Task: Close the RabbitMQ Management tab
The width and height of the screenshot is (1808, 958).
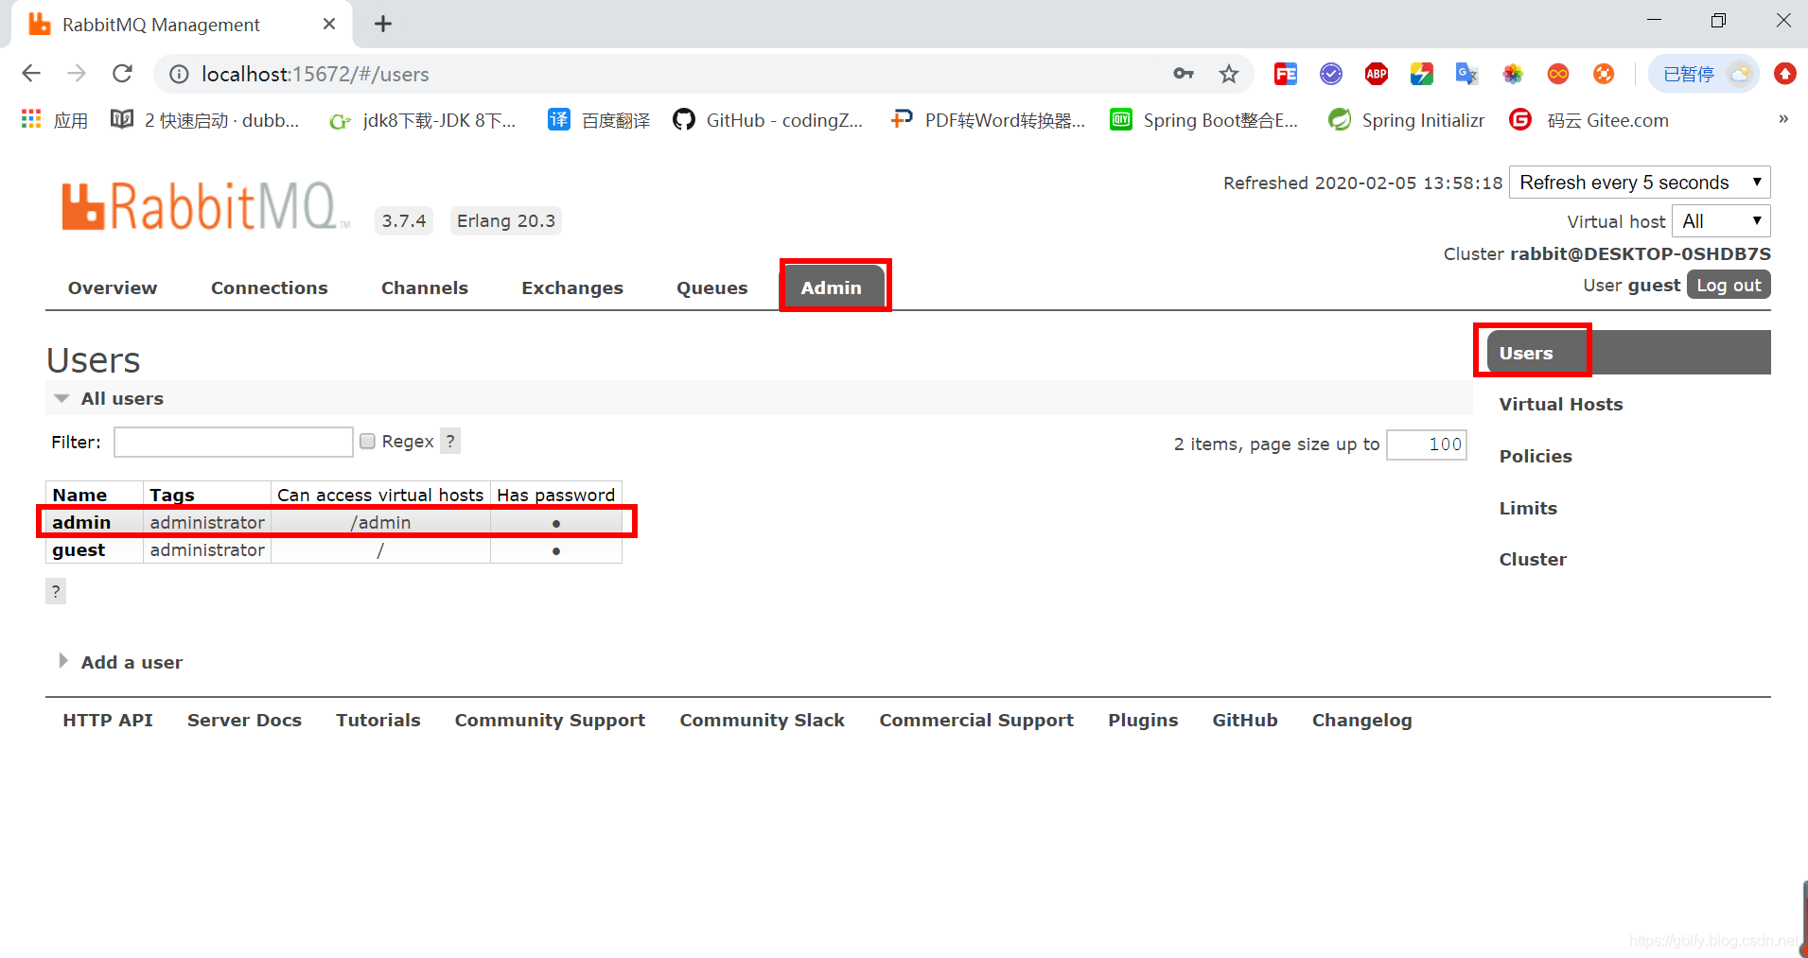Action: click(329, 24)
